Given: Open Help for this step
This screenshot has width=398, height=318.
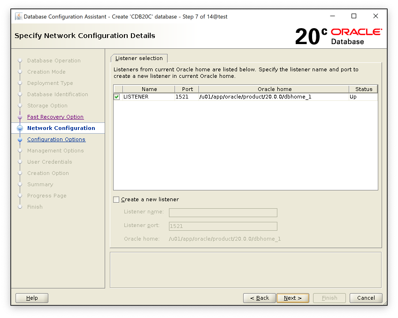Looking at the screenshot, I should pyautogui.click(x=32, y=298).
